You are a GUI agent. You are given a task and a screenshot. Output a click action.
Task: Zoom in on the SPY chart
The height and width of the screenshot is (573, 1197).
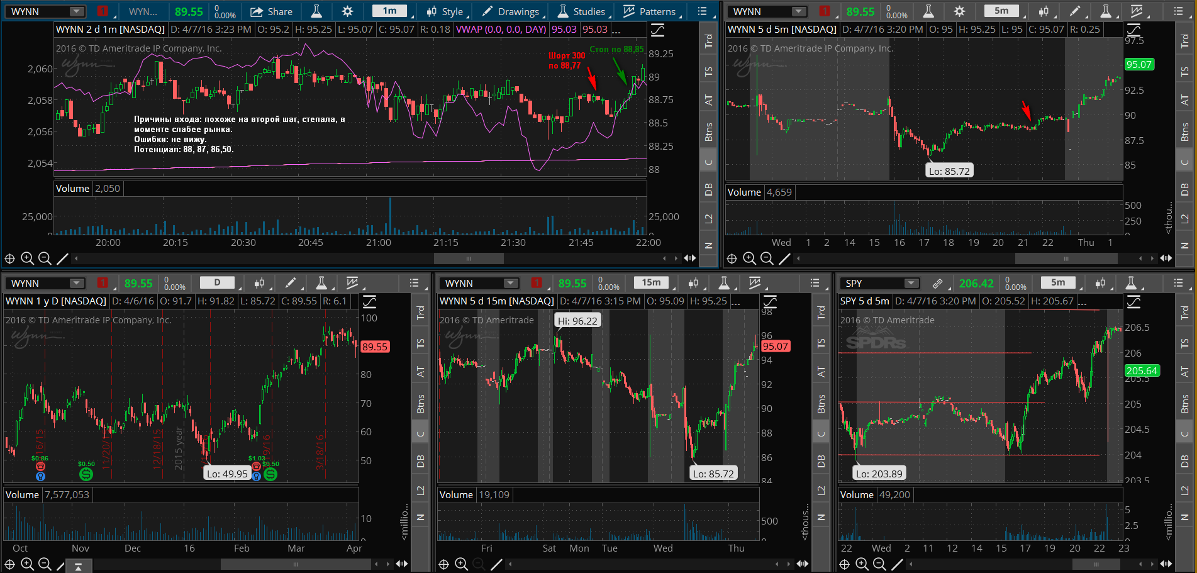pos(862,564)
